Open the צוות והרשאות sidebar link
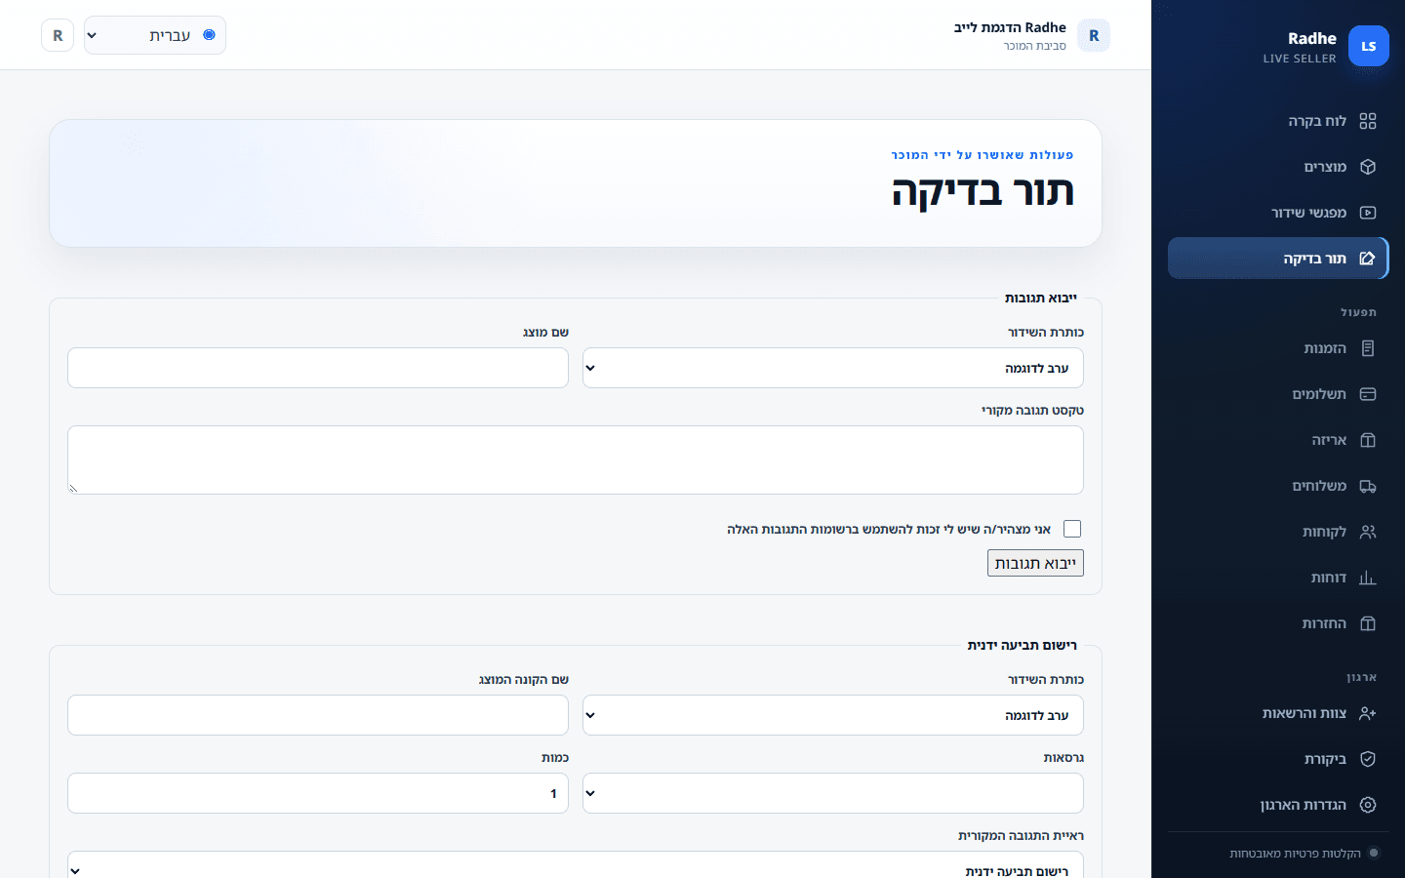Viewport: 1405px width, 878px height. click(x=1278, y=713)
